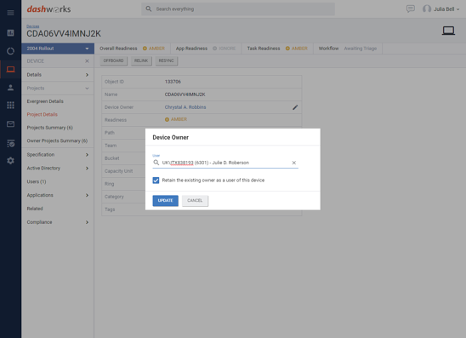Viewport: 466px width, 338px height.
Task: Click the CANCEL button in dialog
Action: click(195, 201)
